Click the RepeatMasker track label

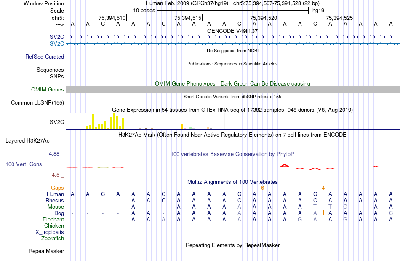click(x=46, y=251)
